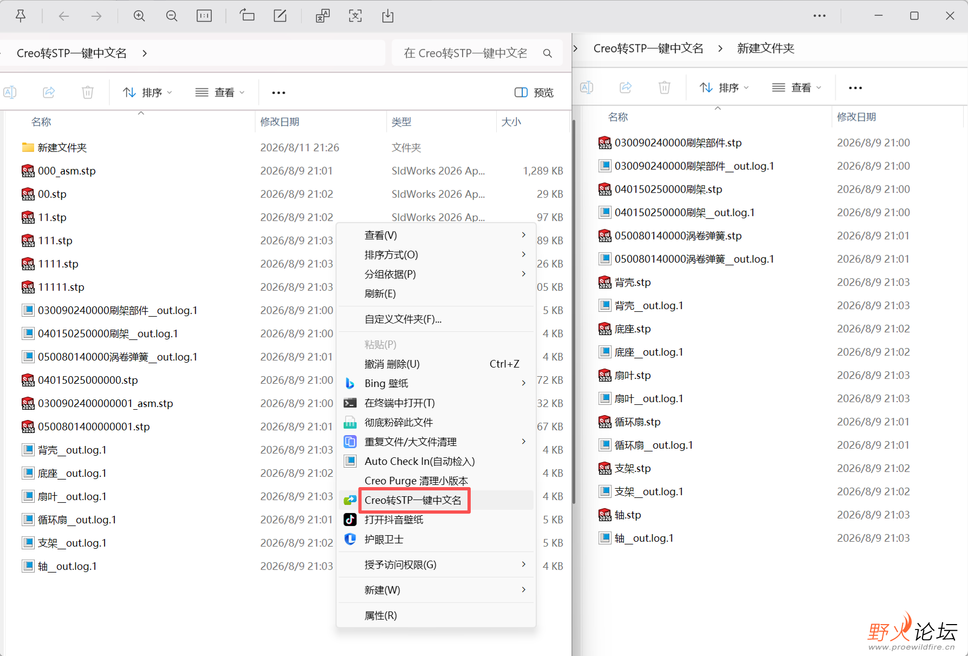Select 背壳.stp in right window
This screenshot has height=656, width=968.
point(633,282)
